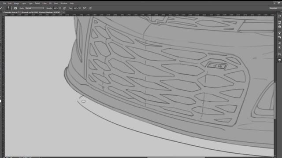The width and height of the screenshot is (282, 158).
Task: Open the Layer menu
Action: [x=24, y=3]
